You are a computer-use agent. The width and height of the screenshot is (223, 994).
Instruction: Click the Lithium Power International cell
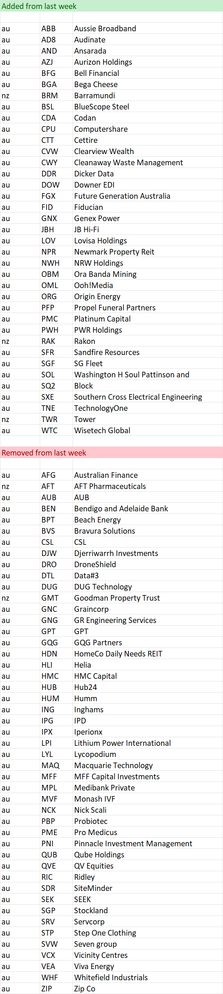[x=148, y=743]
